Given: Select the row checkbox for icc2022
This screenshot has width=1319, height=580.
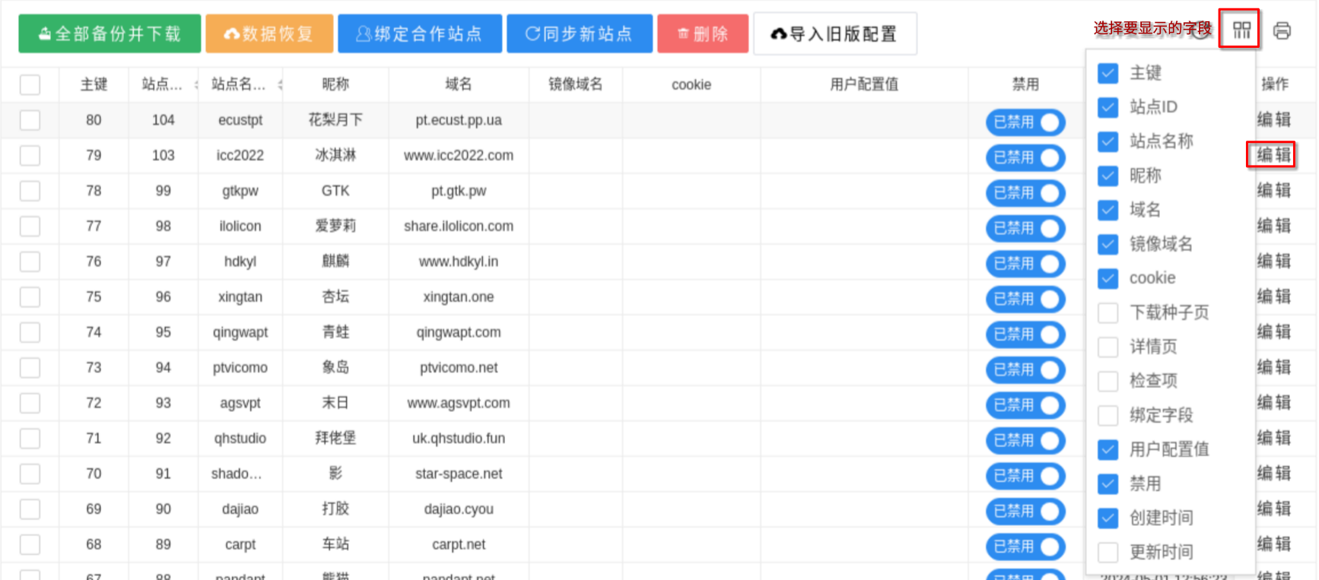Looking at the screenshot, I should [x=30, y=155].
